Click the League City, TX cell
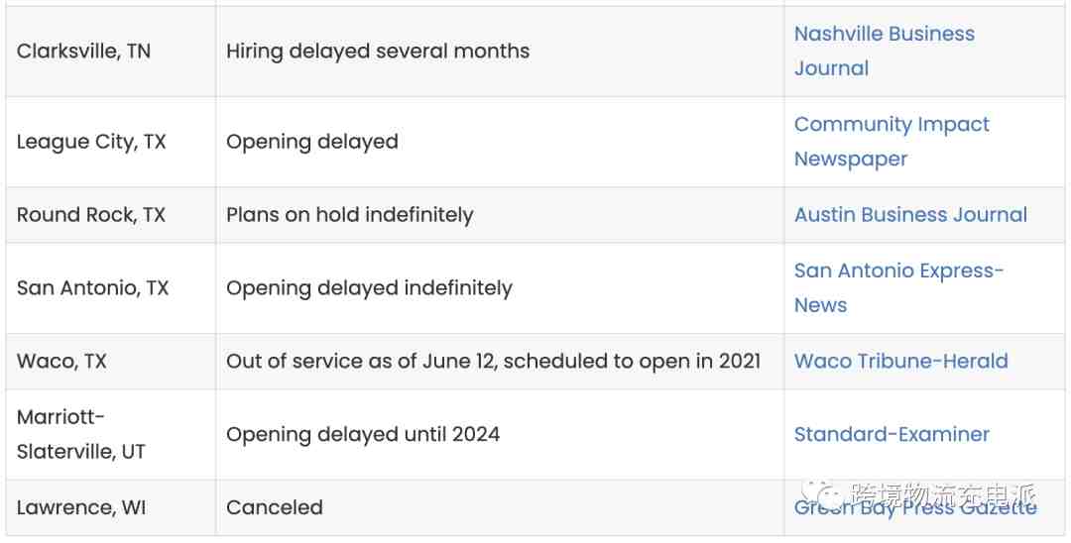This screenshot has height=543, width=1071. (91, 142)
